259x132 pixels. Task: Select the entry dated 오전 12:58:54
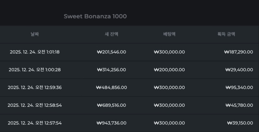click(35, 105)
